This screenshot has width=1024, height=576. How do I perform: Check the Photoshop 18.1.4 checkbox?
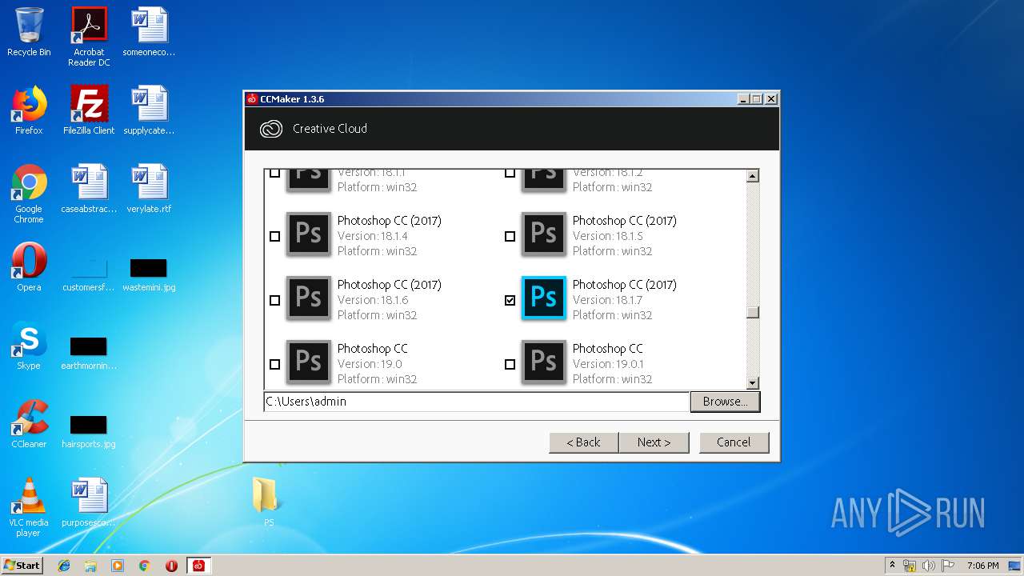pos(274,236)
